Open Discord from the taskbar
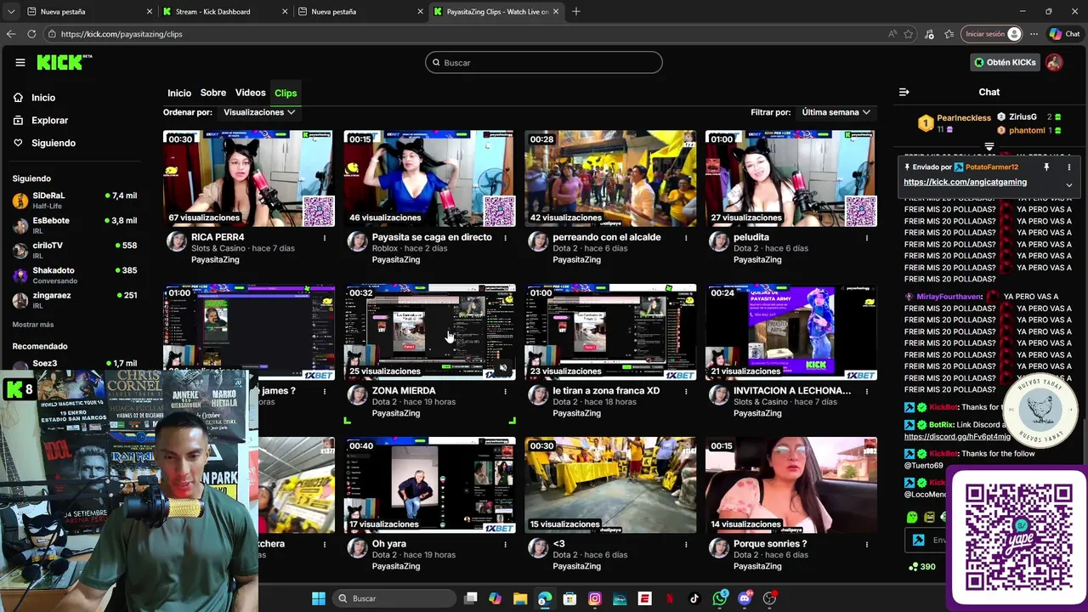The width and height of the screenshot is (1088, 612). pyautogui.click(x=745, y=598)
